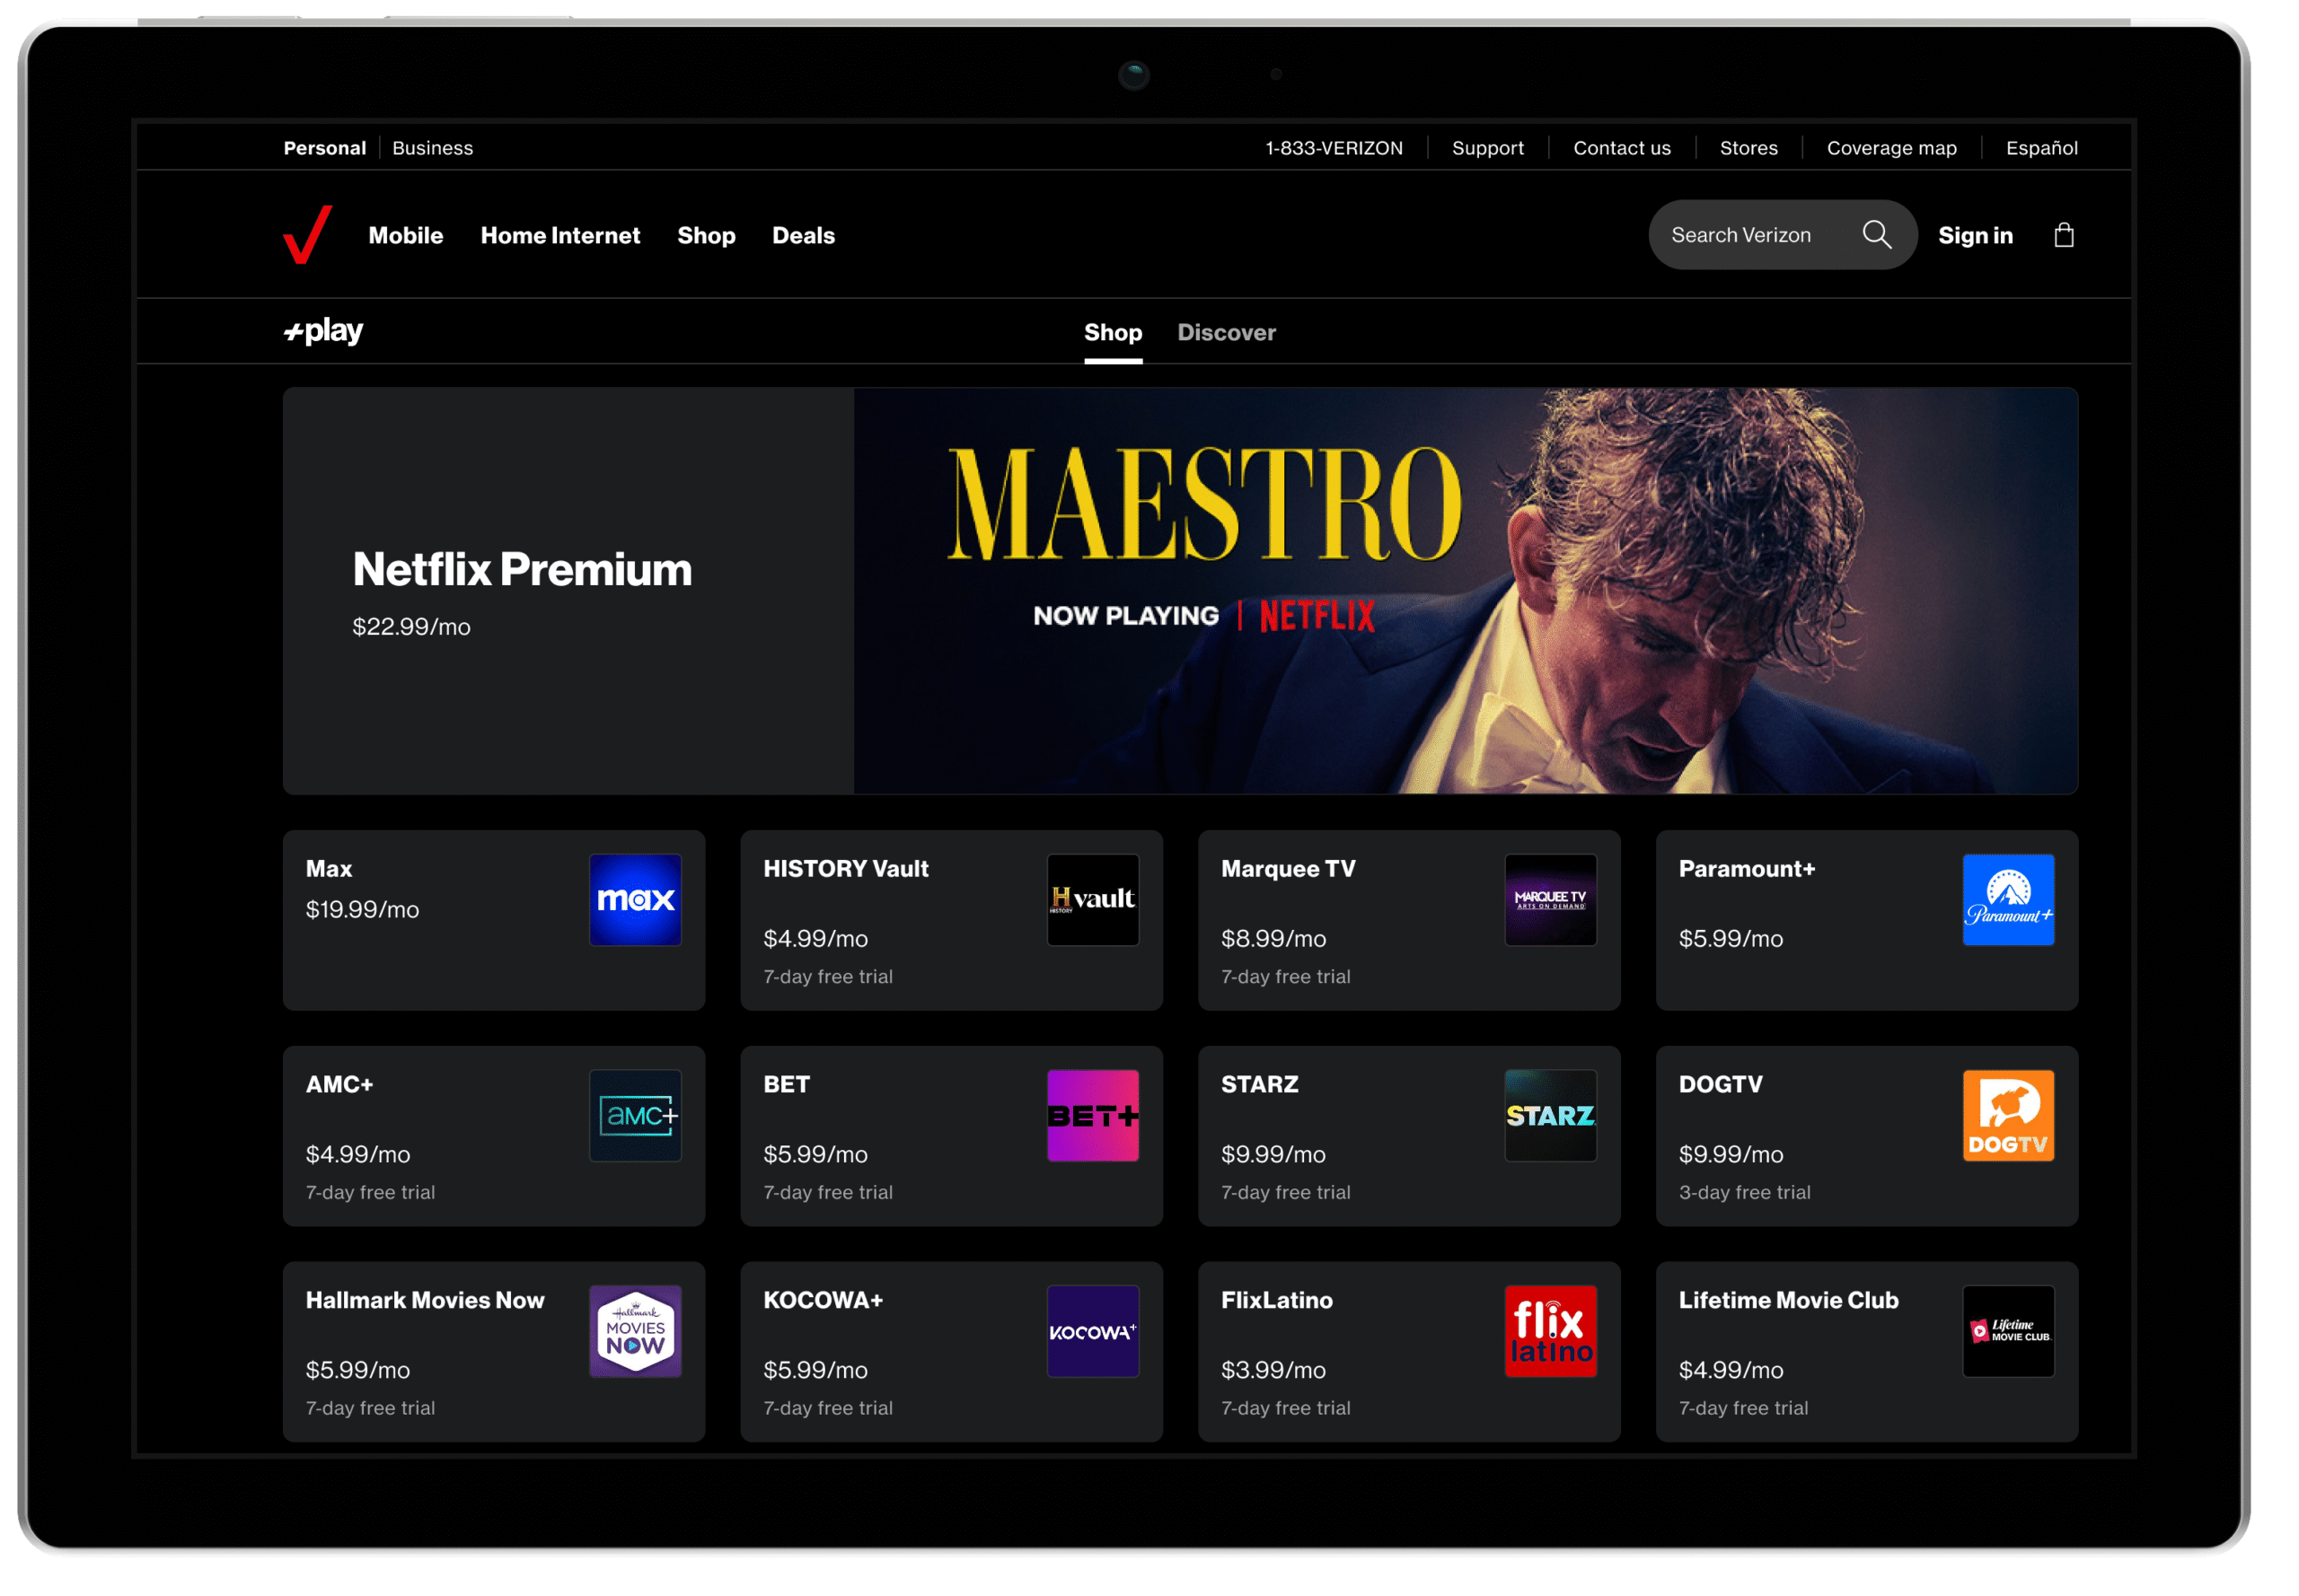Open the Shop nav menu

pos(705,235)
